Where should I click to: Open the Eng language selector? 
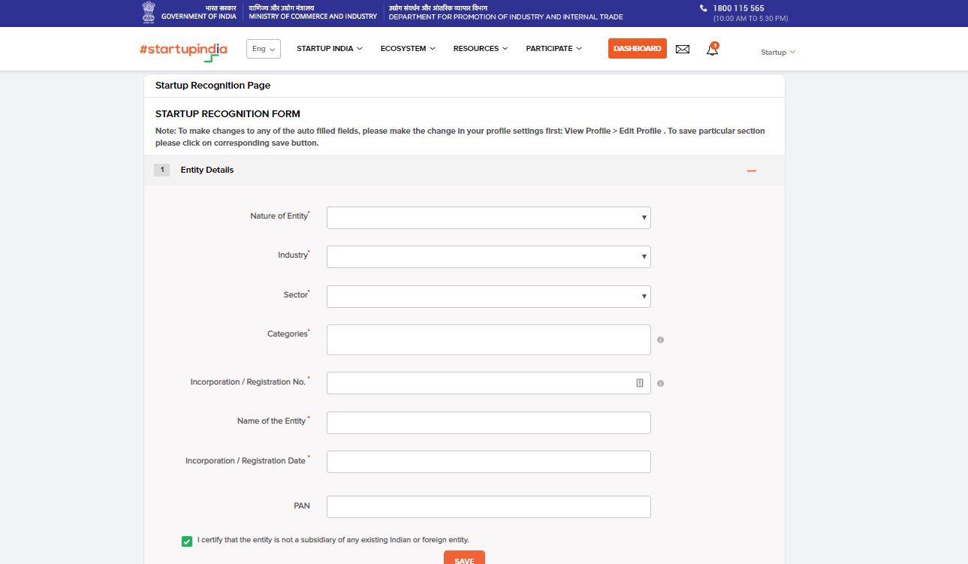(x=264, y=49)
